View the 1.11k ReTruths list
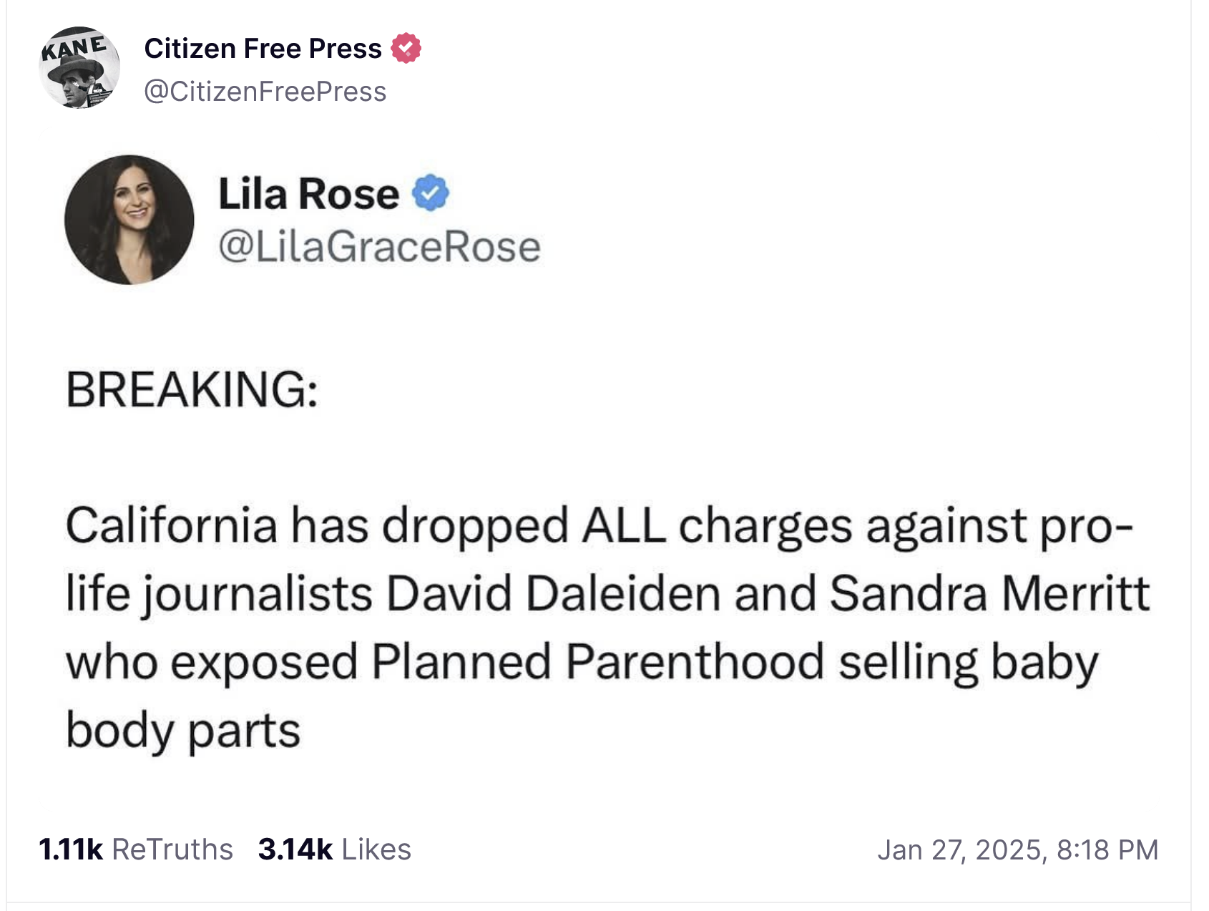The height and width of the screenshot is (911, 1209). click(x=136, y=849)
